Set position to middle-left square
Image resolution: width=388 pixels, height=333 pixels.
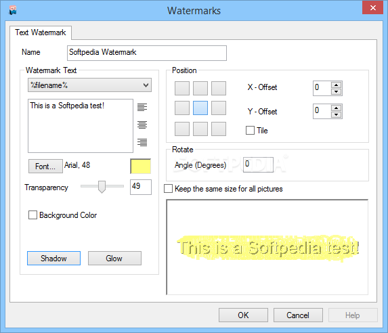(182, 108)
